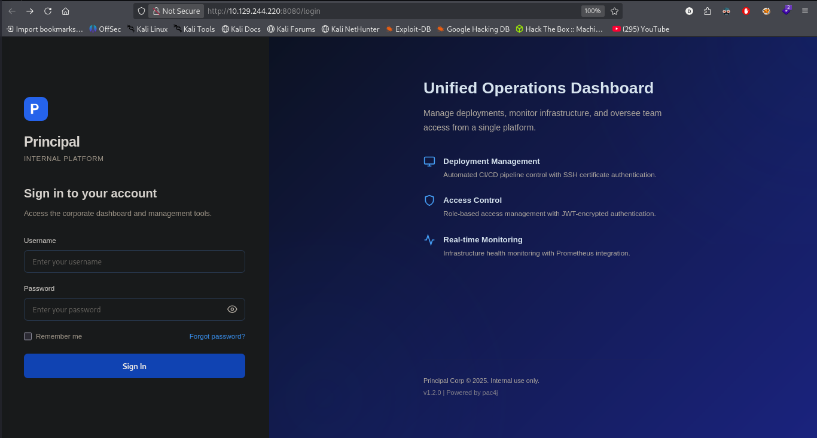
Task: Click the red stop-hand extension icon
Action: (x=746, y=11)
